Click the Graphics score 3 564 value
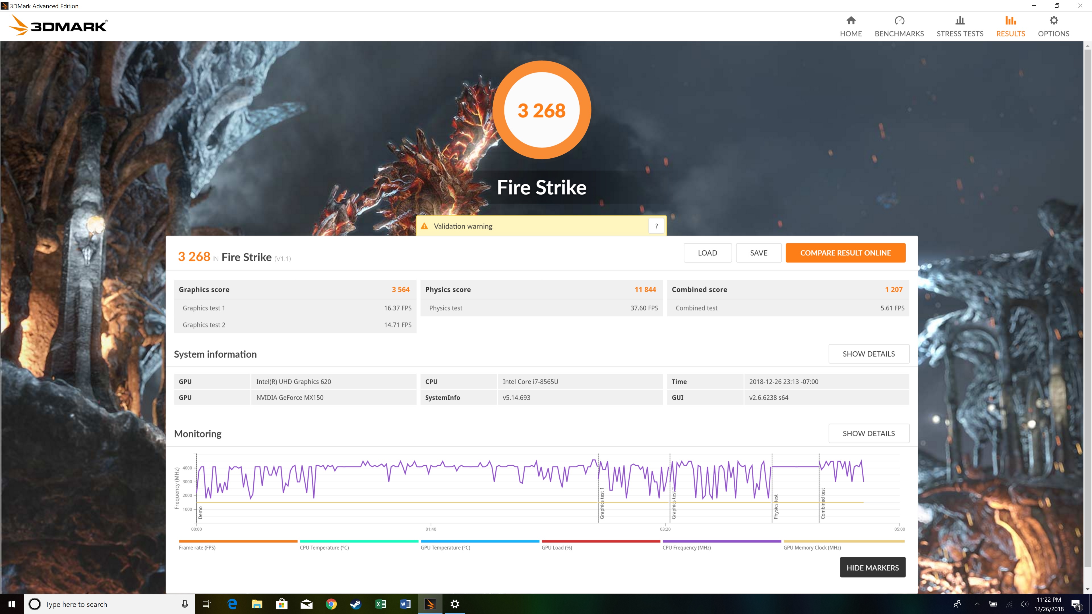 [x=401, y=289]
